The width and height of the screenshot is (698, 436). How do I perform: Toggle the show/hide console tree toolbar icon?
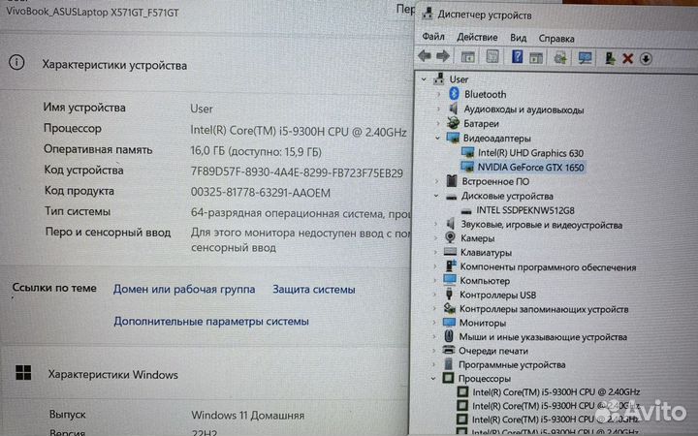tap(467, 57)
